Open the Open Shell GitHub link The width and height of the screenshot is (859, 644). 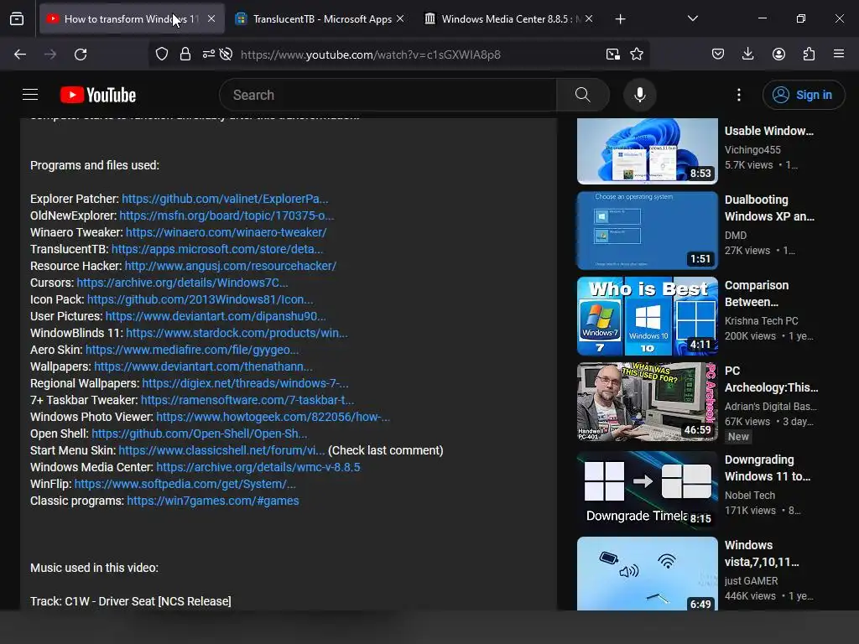tap(199, 434)
